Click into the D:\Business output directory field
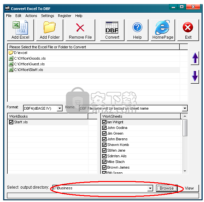The height and width of the screenshot is (202, 204). point(100,188)
